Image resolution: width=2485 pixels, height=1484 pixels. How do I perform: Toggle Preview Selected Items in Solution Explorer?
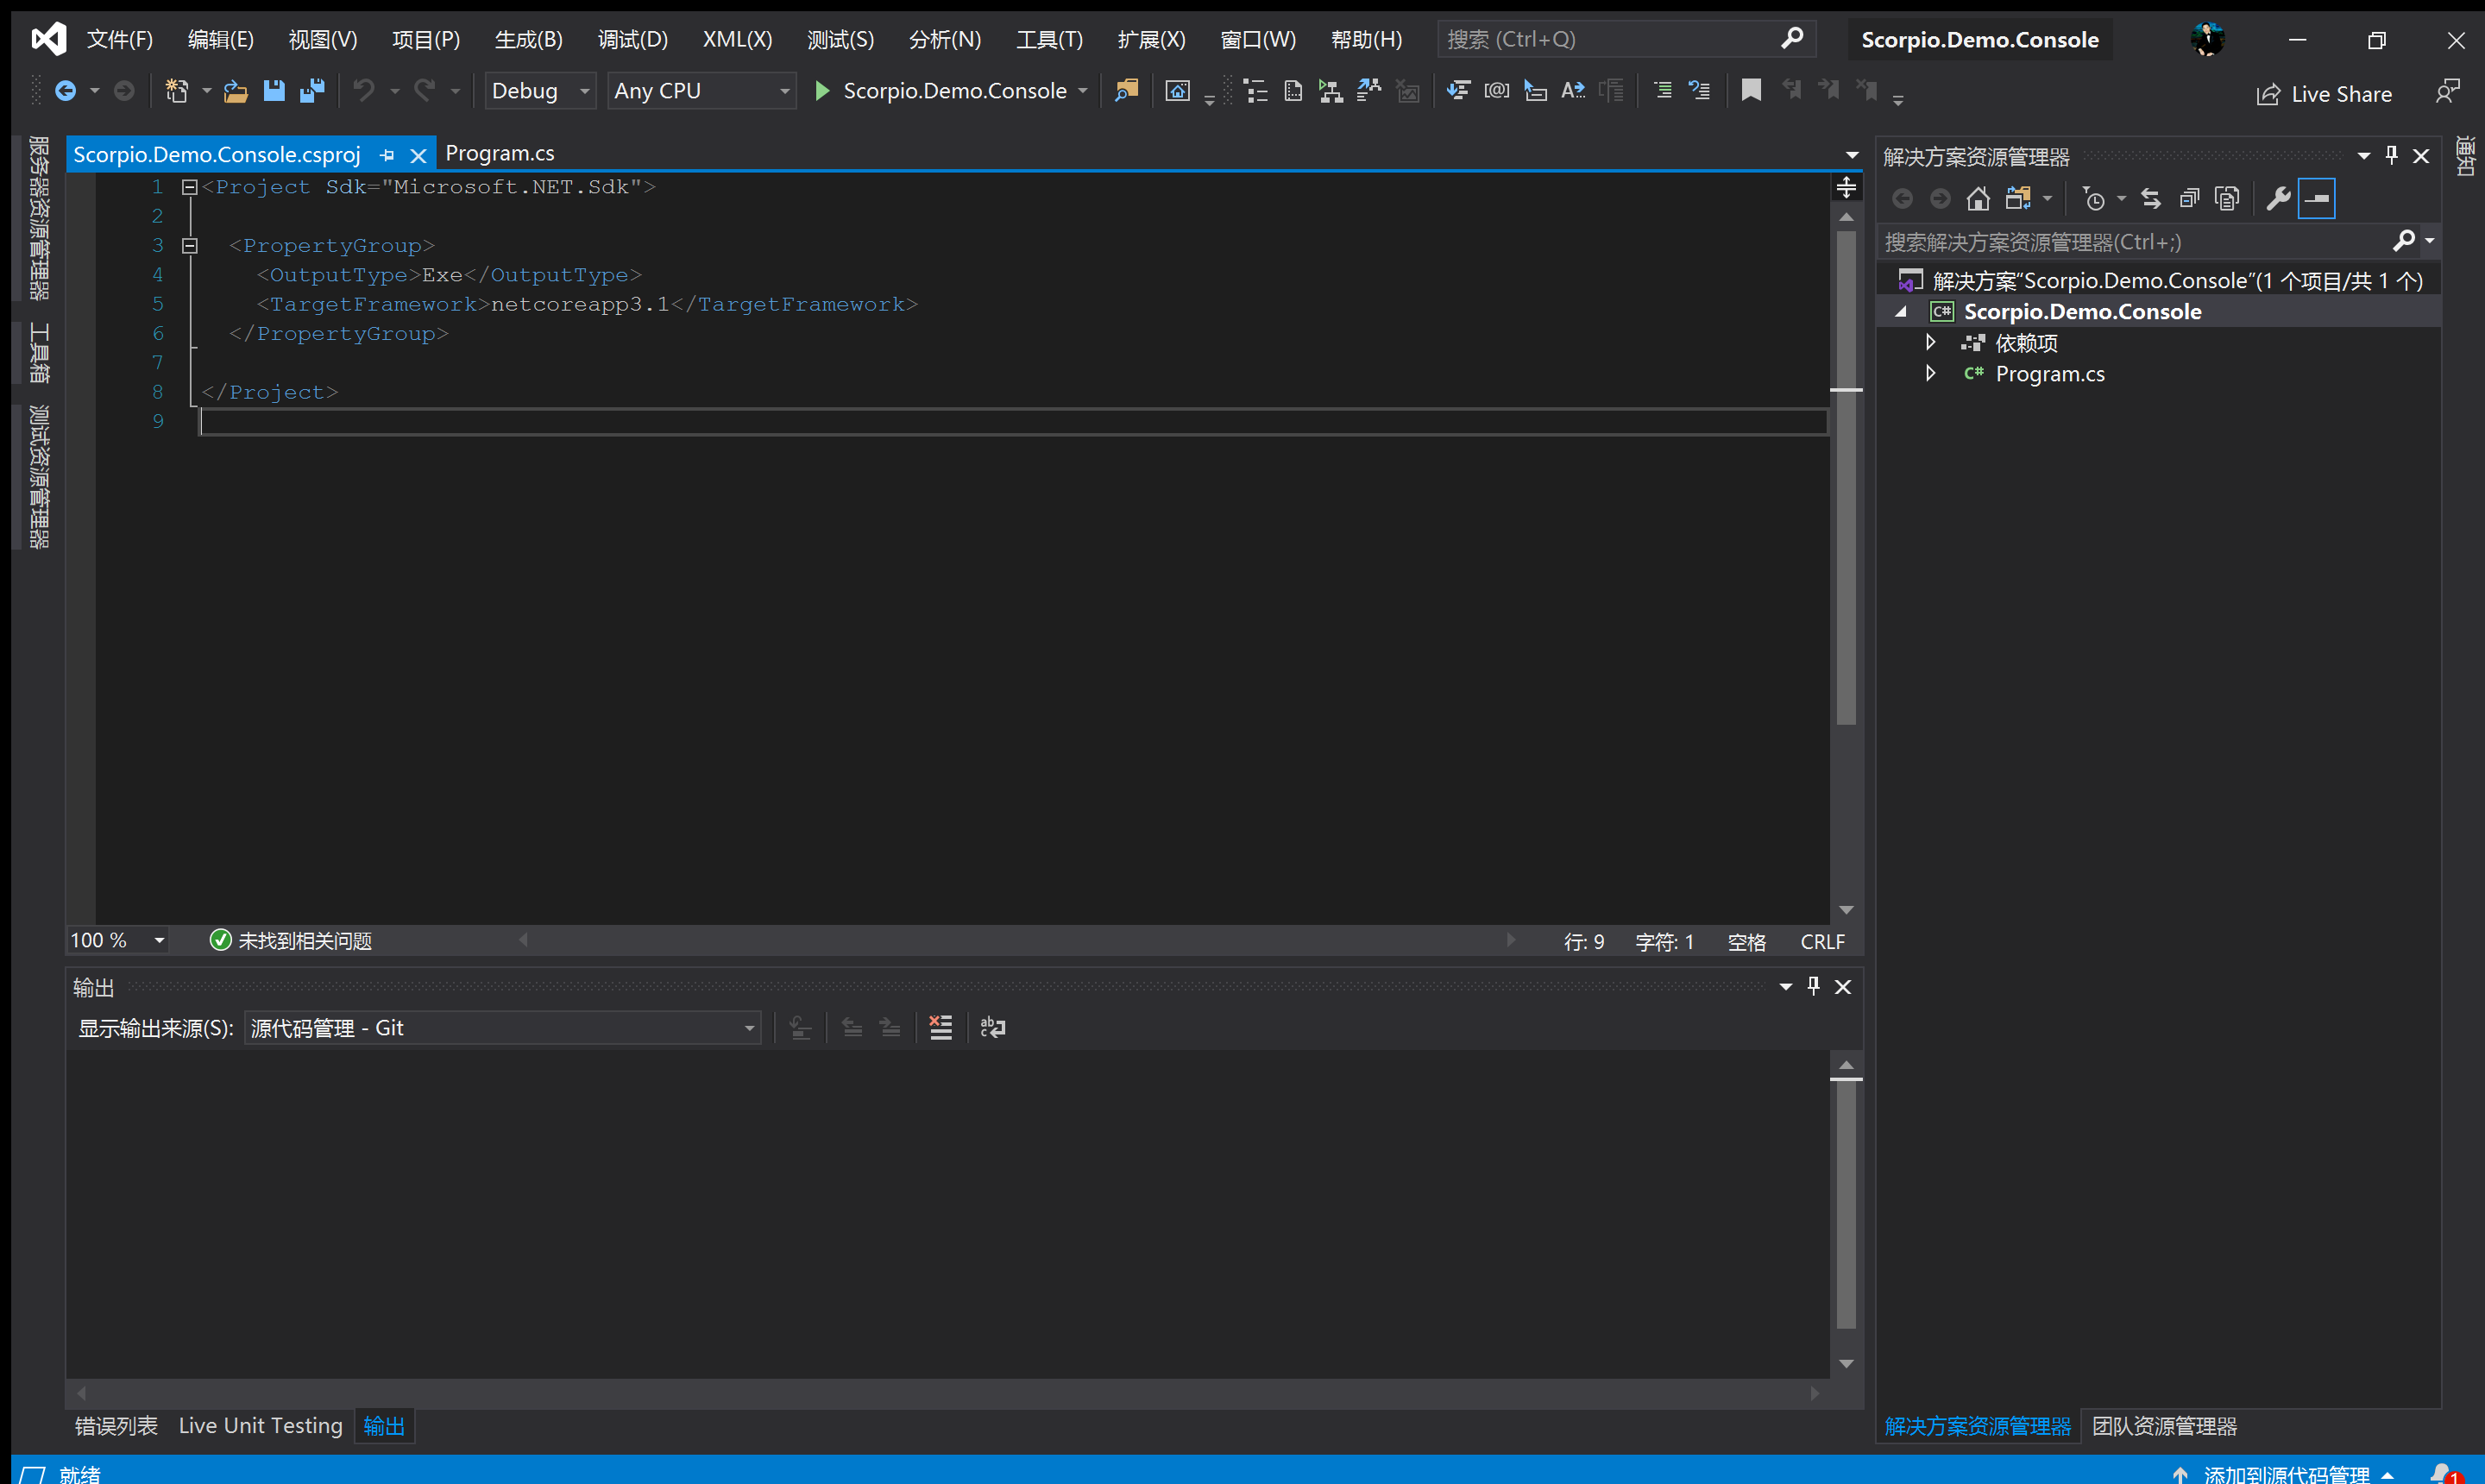point(2316,199)
